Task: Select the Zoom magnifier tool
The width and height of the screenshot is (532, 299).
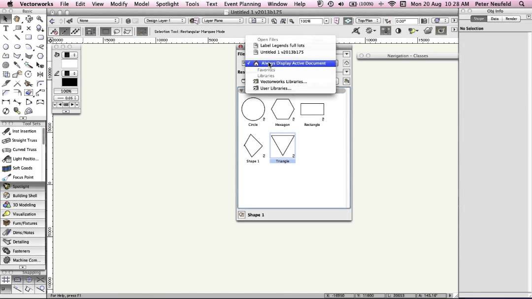Action: click(x=40, y=19)
